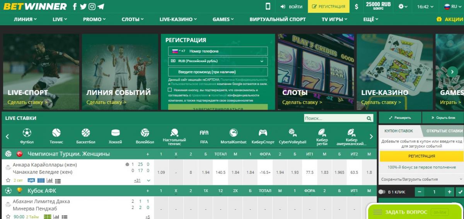The image size is (464, 219).
Task: Open RU language dropdown
Action: coord(453,7)
